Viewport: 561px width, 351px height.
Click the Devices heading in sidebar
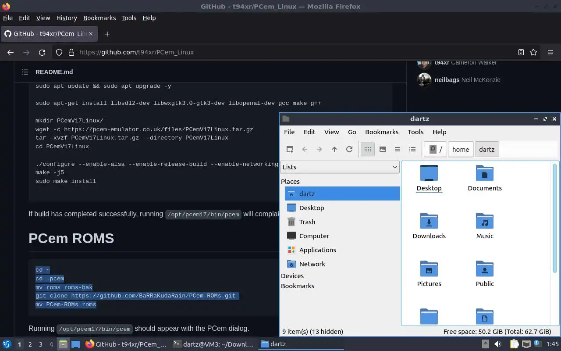point(292,276)
